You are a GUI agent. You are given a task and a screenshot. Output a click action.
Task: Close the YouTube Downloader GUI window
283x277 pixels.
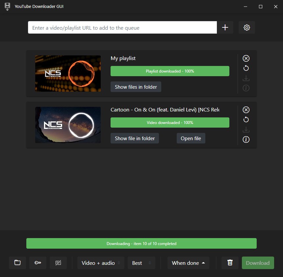pyautogui.click(x=276, y=7)
